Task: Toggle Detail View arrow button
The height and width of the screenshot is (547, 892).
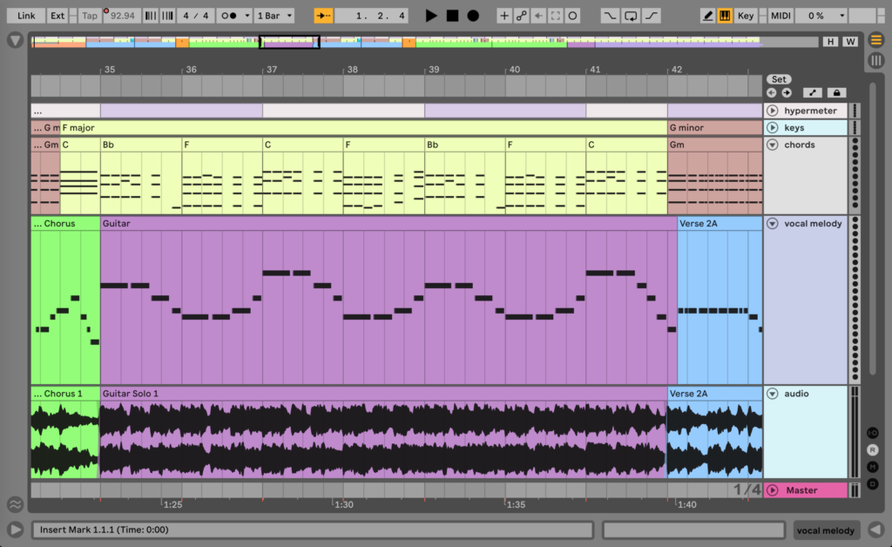Action: click(x=876, y=530)
